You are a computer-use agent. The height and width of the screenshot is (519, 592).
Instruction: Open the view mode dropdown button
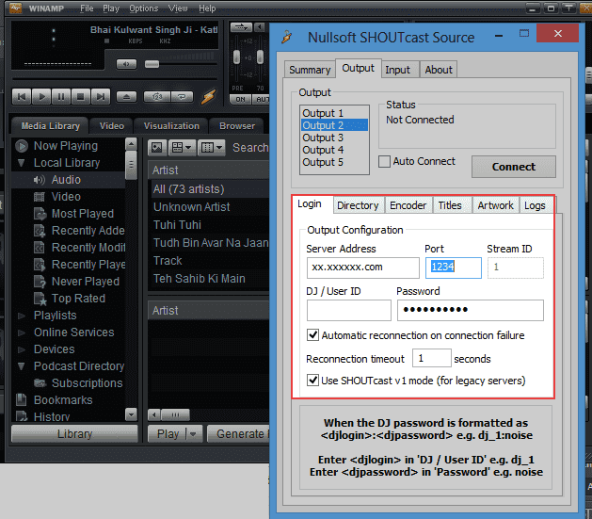click(182, 147)
